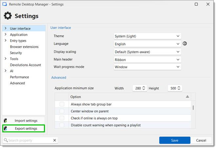Image resolution: width=217 pixels, height=149 pixels.
Task: Click the globe icon beside Language
Action: click(185, 43)
